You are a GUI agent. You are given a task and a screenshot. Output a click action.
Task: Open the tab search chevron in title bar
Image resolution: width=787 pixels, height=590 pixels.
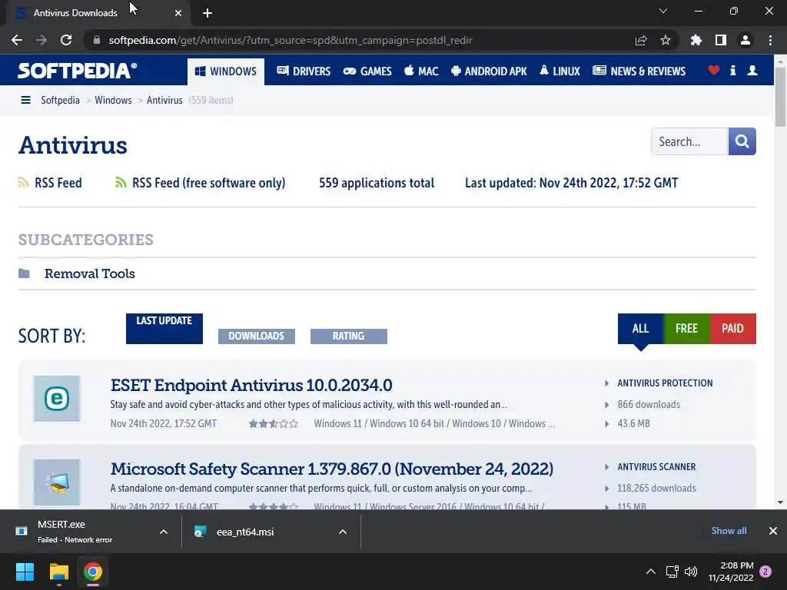click(663, 11)
